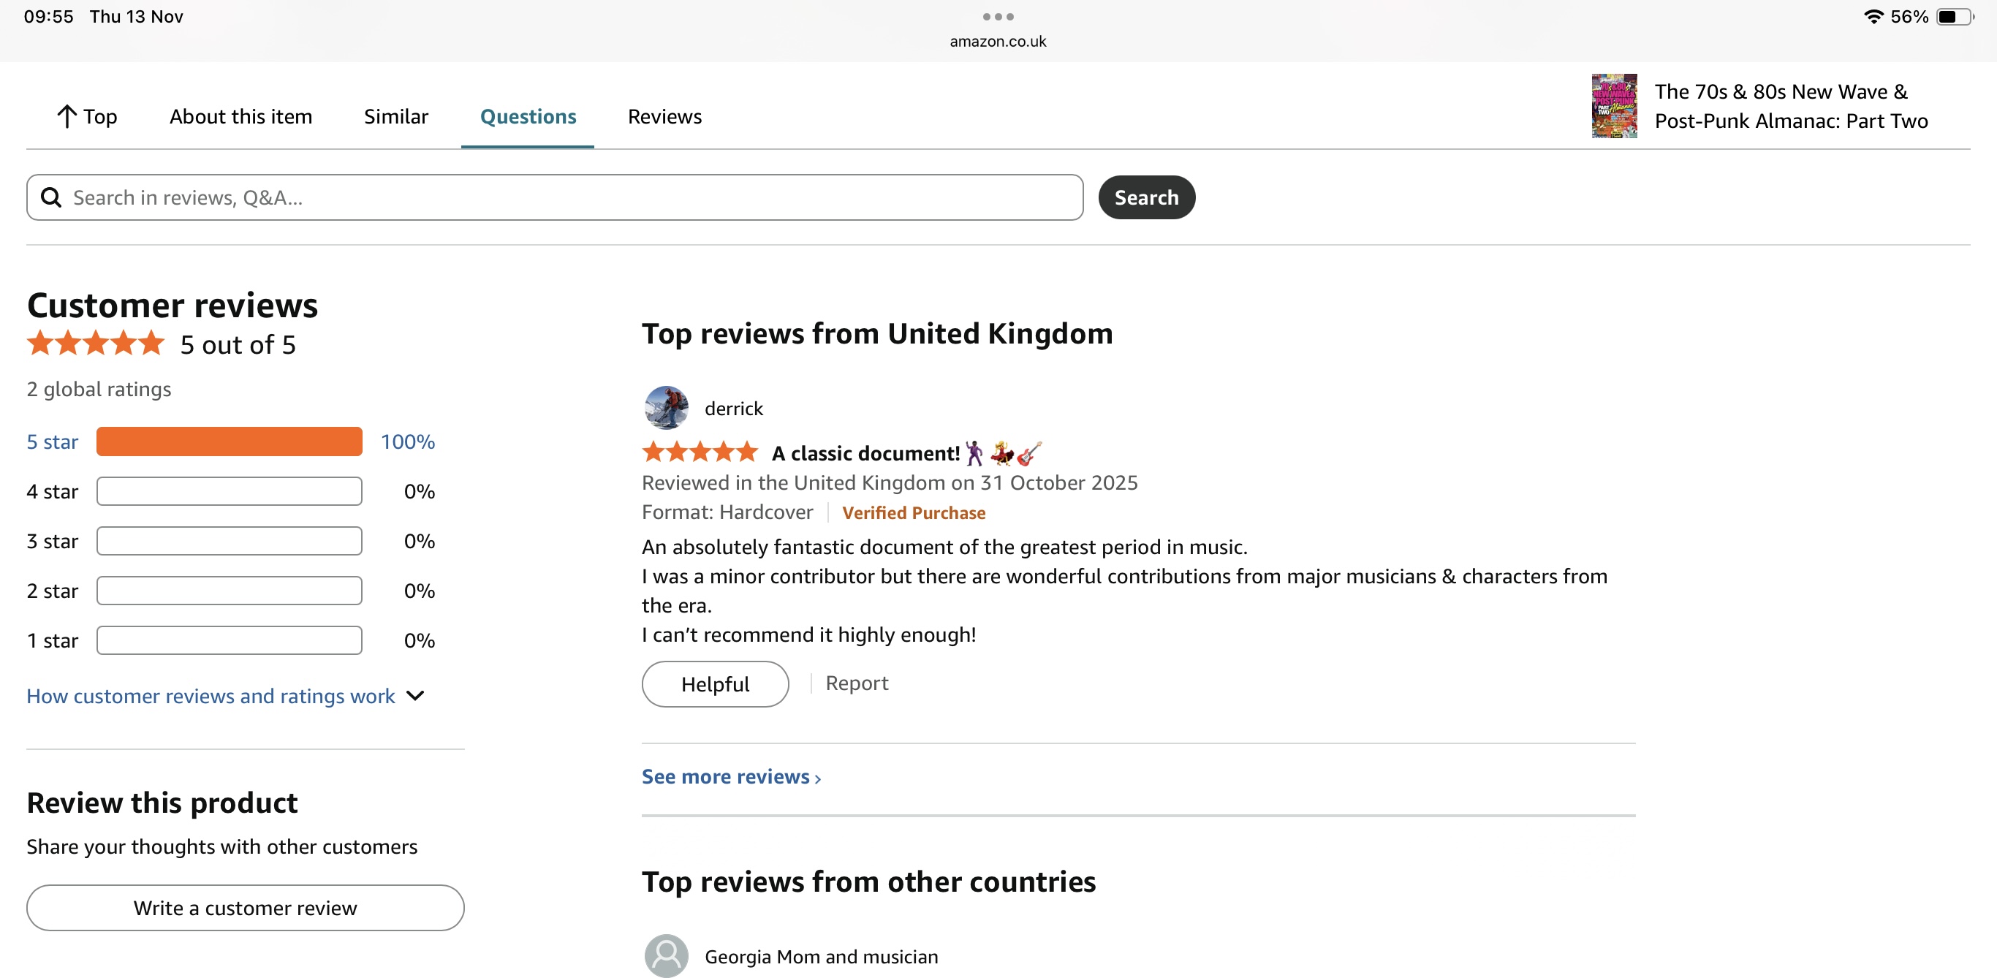
Task: Click the overall five-star rating stars
Action: pos(96,344)
